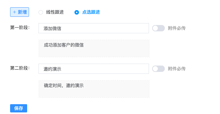Click the 第一阶段 field label

pyautogui.click(x=20, y=28)
